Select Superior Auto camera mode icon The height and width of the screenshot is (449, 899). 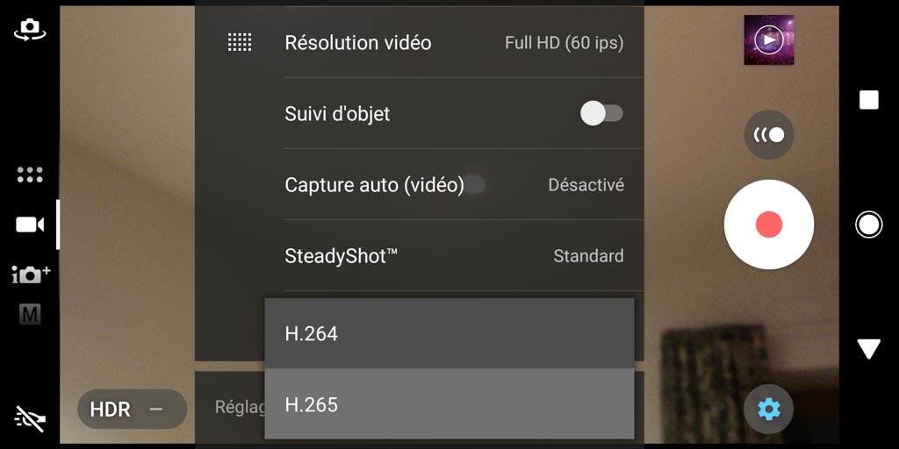click(31, 274)
